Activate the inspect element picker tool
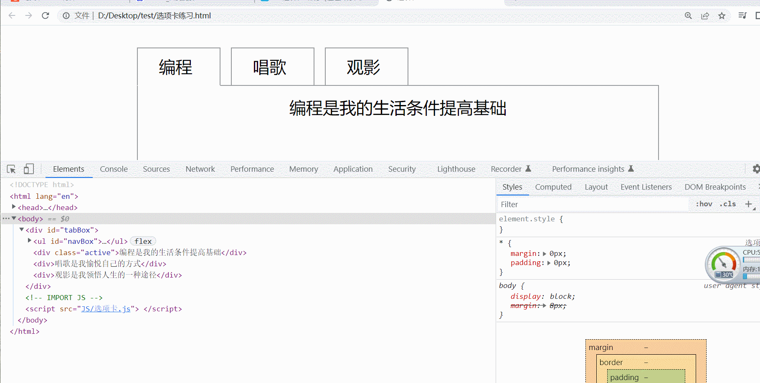 (11, 169)
